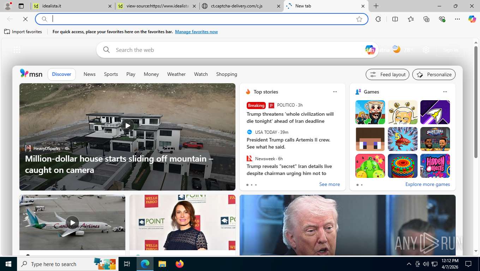Add this page to favorites with the star icon
Screen dimensions: 480x271
(359, 19)
